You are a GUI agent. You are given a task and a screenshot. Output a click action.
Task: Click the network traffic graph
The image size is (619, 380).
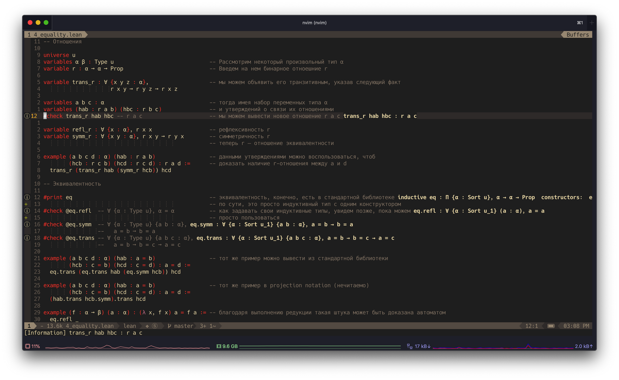(503, 347)
